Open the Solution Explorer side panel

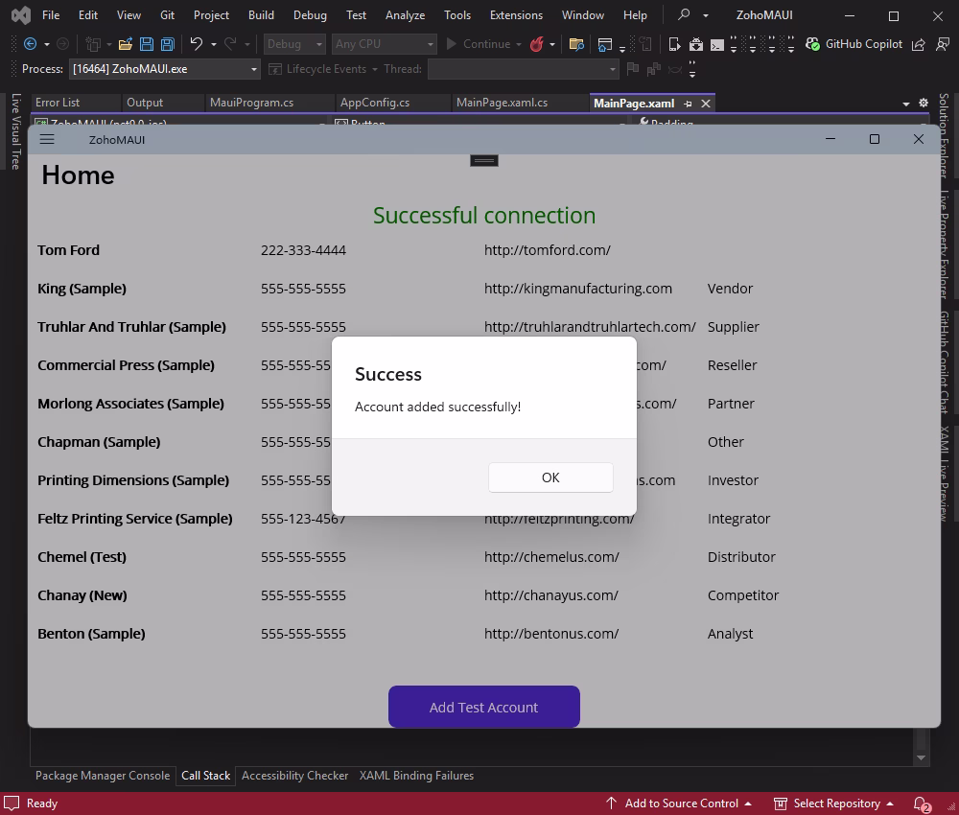click(x=944, y=136)
